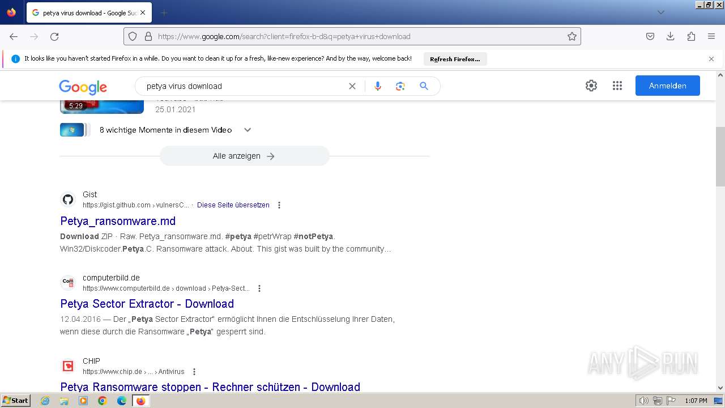Click Diese Seite übersetzen link
Image resolution: width=725 pixels, height=408 pixels.
pos(233,205)
